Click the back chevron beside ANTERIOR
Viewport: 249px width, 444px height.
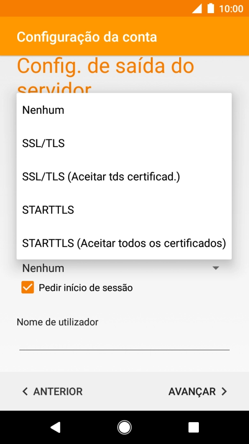25,391
